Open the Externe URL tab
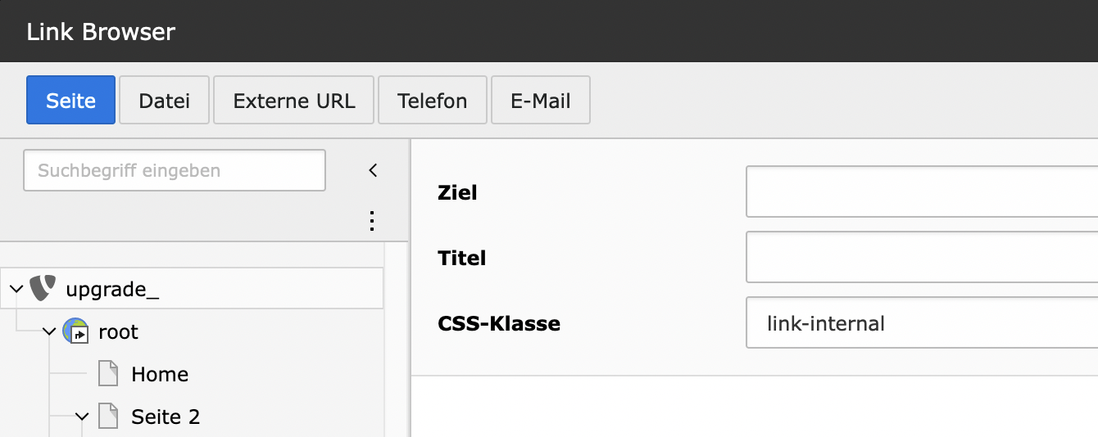This screenshot has width=1098, height=437. (294, 101)
